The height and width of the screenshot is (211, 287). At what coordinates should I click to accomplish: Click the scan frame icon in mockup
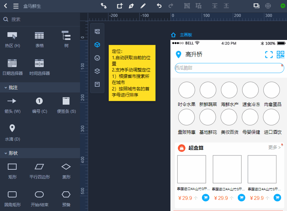(x=269, y=55)
